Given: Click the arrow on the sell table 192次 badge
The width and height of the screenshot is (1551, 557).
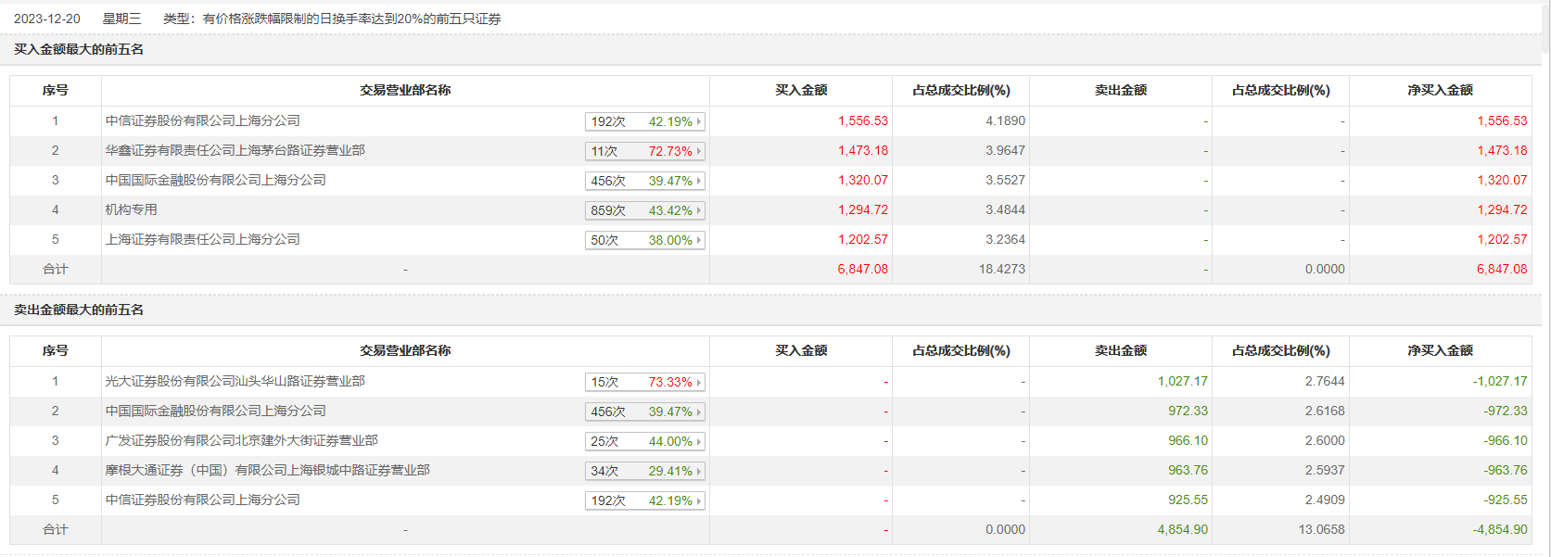Looking at the screenshot, I should (x=699, y=500).
